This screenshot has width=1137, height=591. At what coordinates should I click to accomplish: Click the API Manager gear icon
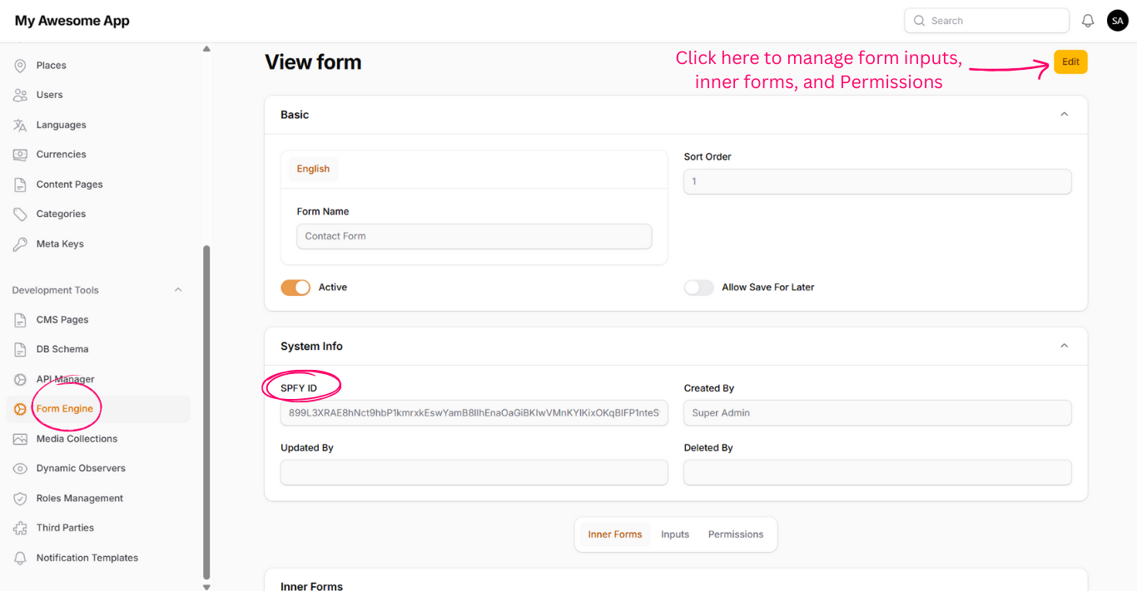click(20, 379)
